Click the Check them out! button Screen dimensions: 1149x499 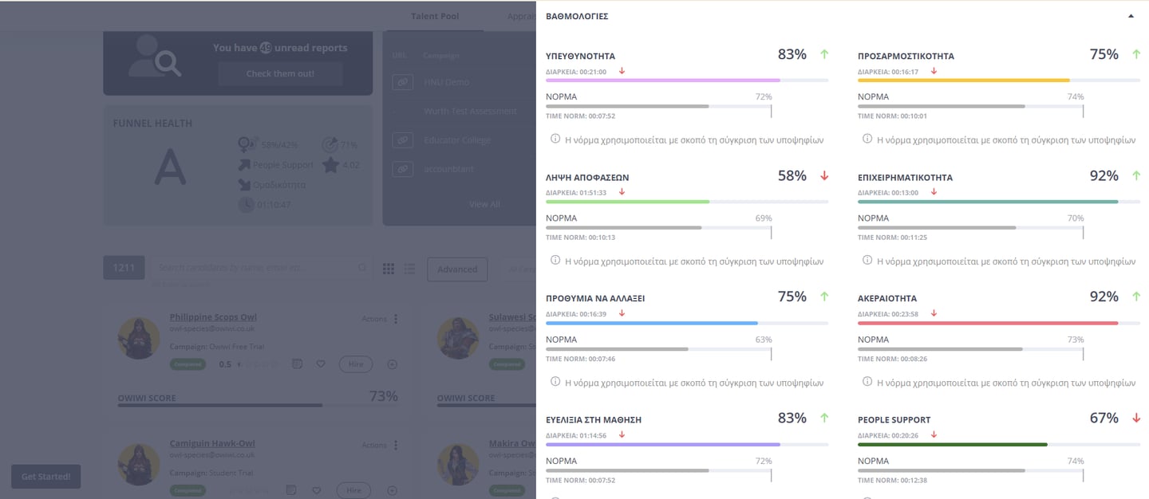click(x=280, y=73)
